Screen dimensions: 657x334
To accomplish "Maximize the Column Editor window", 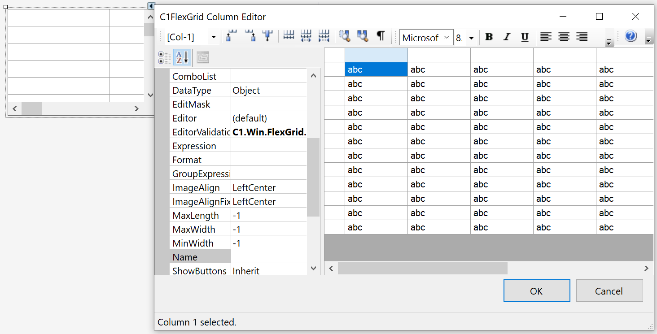I will tap(599, 17).
